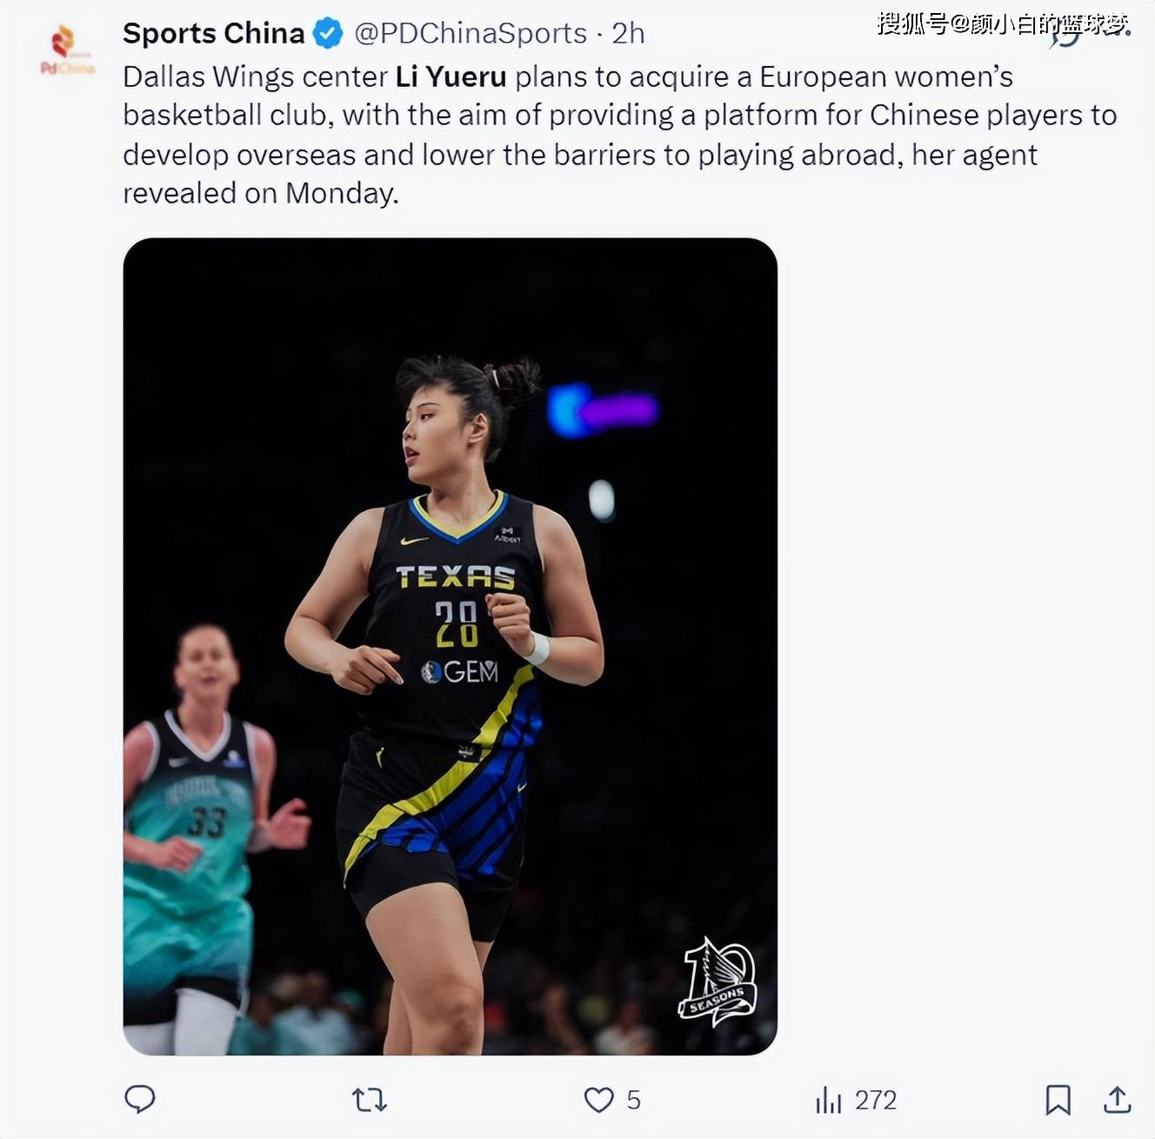Click the 10 Seasons logo on photo

pos(717,982)
